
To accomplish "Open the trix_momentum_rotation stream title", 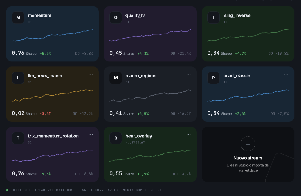I will tap(53, 136).
